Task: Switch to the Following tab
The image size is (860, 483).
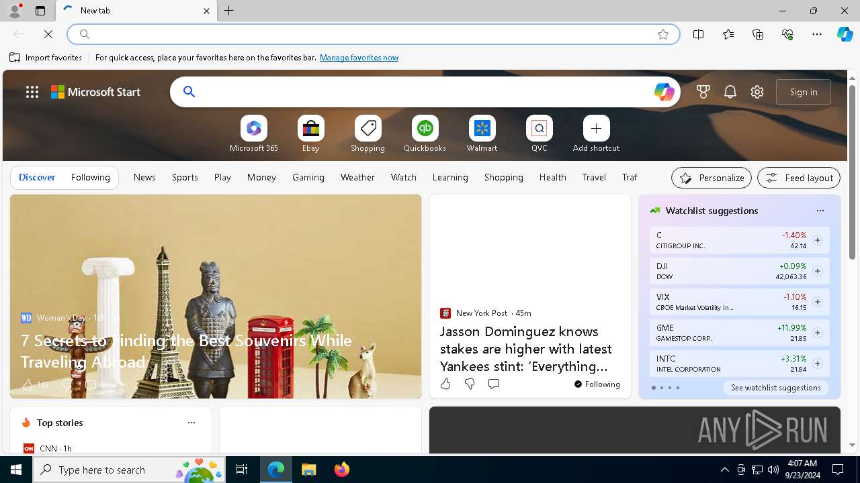Action: 90,178
